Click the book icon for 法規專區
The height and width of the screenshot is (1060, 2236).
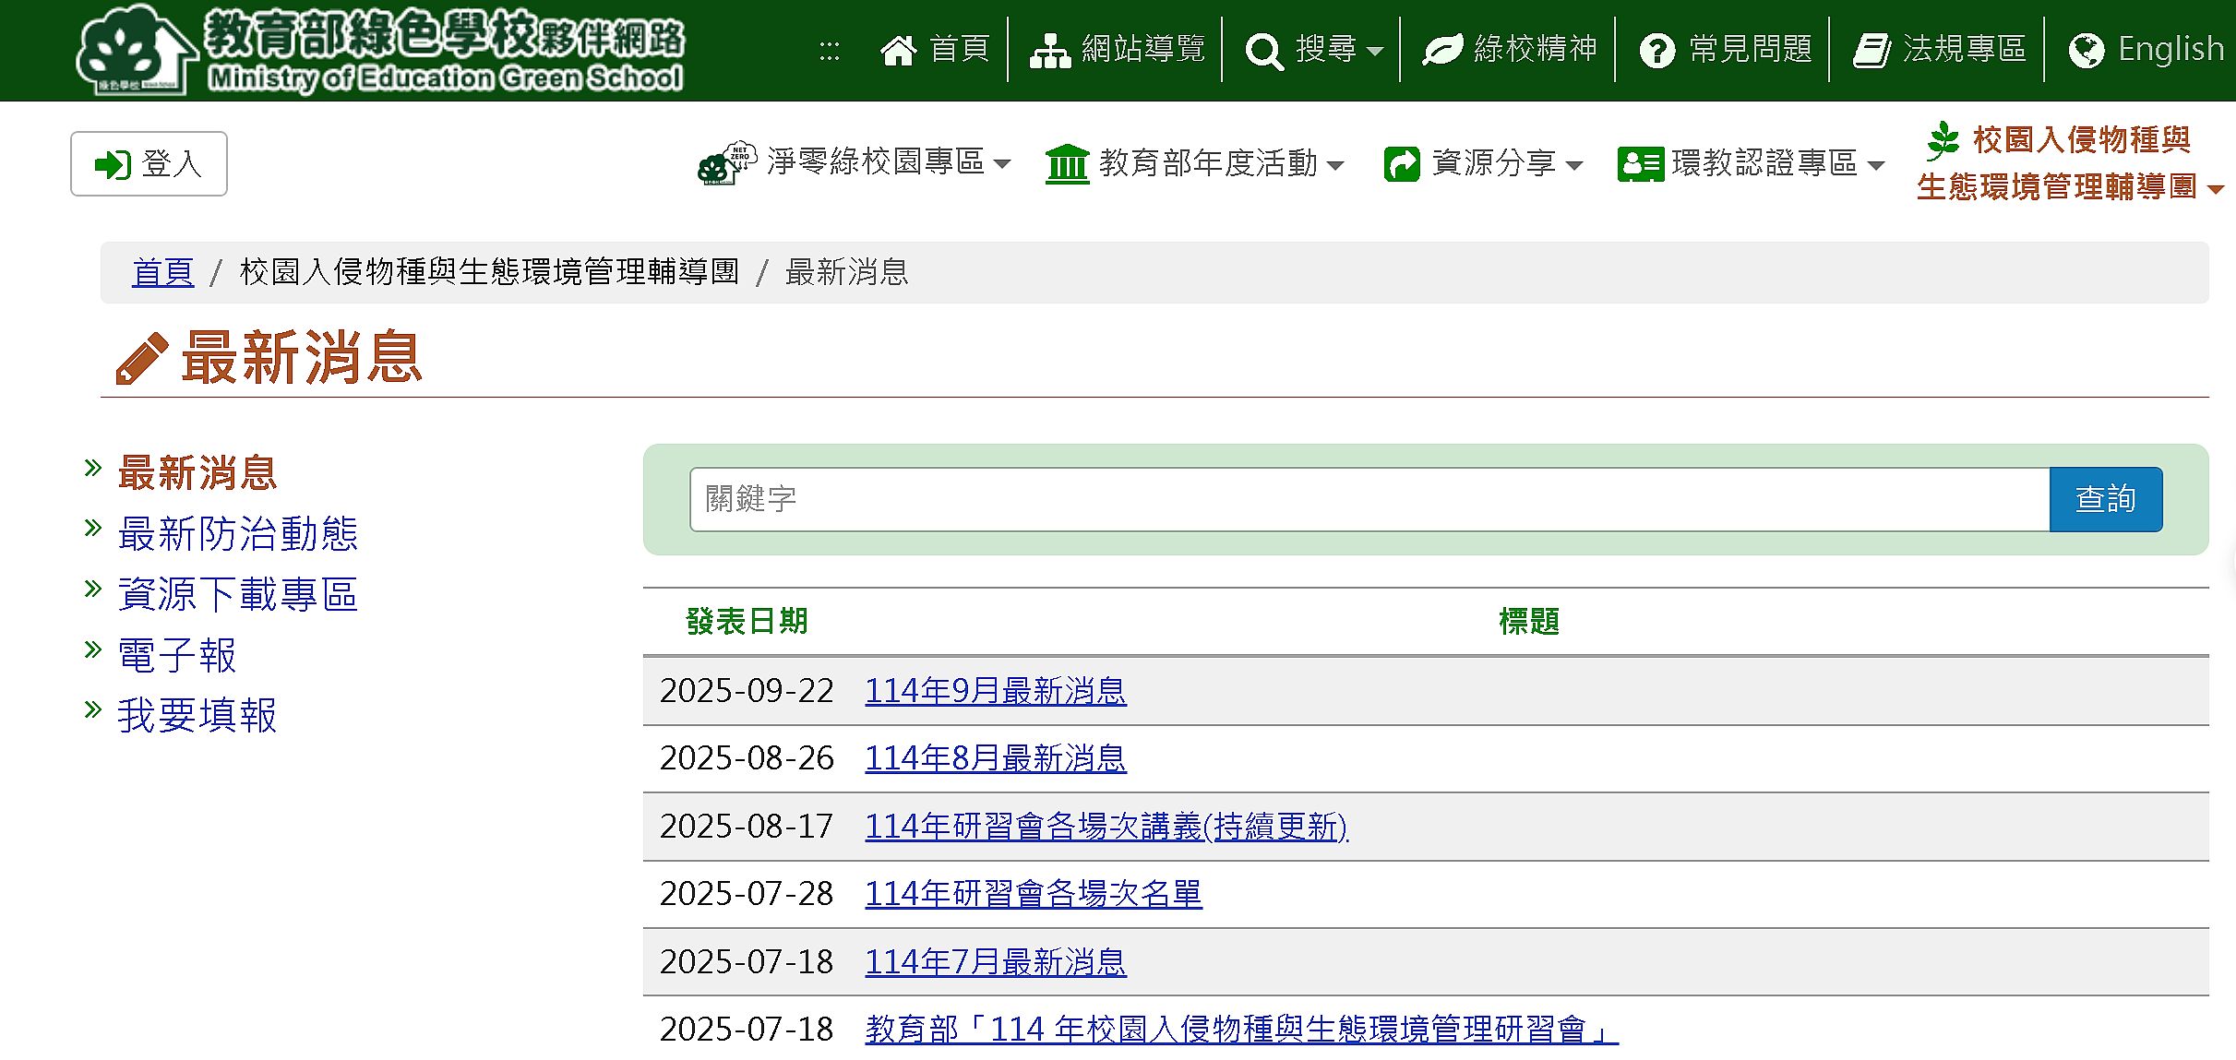[1872, 50]
